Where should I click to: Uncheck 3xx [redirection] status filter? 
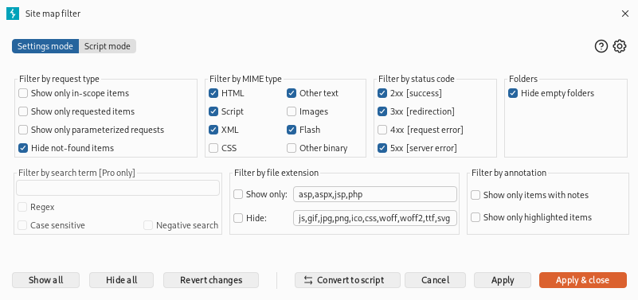coord(382,111)
